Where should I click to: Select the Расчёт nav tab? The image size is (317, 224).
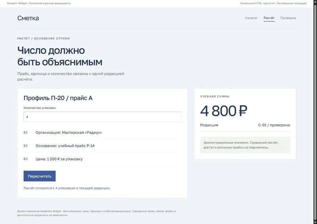point(269,18)
